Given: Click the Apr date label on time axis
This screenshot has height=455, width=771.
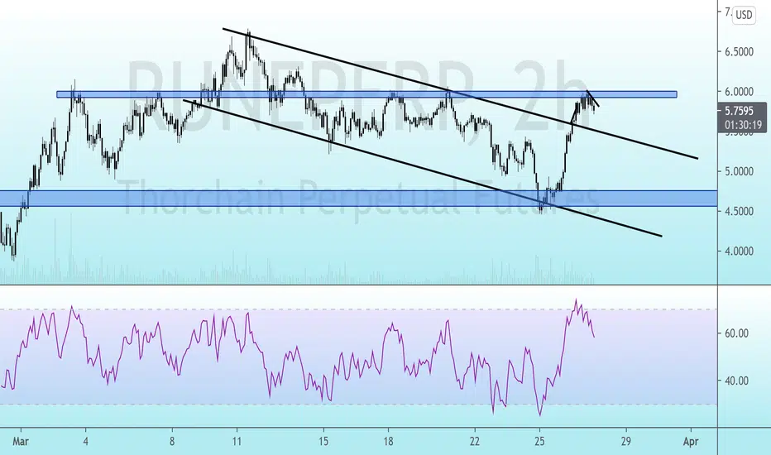Looking at the screenshot, I should [x=691, y=441].
